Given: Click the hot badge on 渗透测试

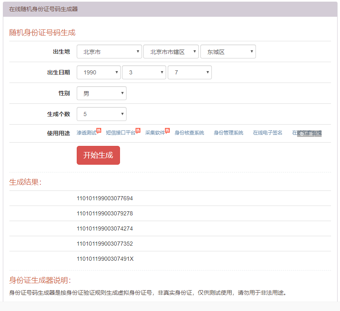Looking at the screenshot, I should [x=99, y=130].
